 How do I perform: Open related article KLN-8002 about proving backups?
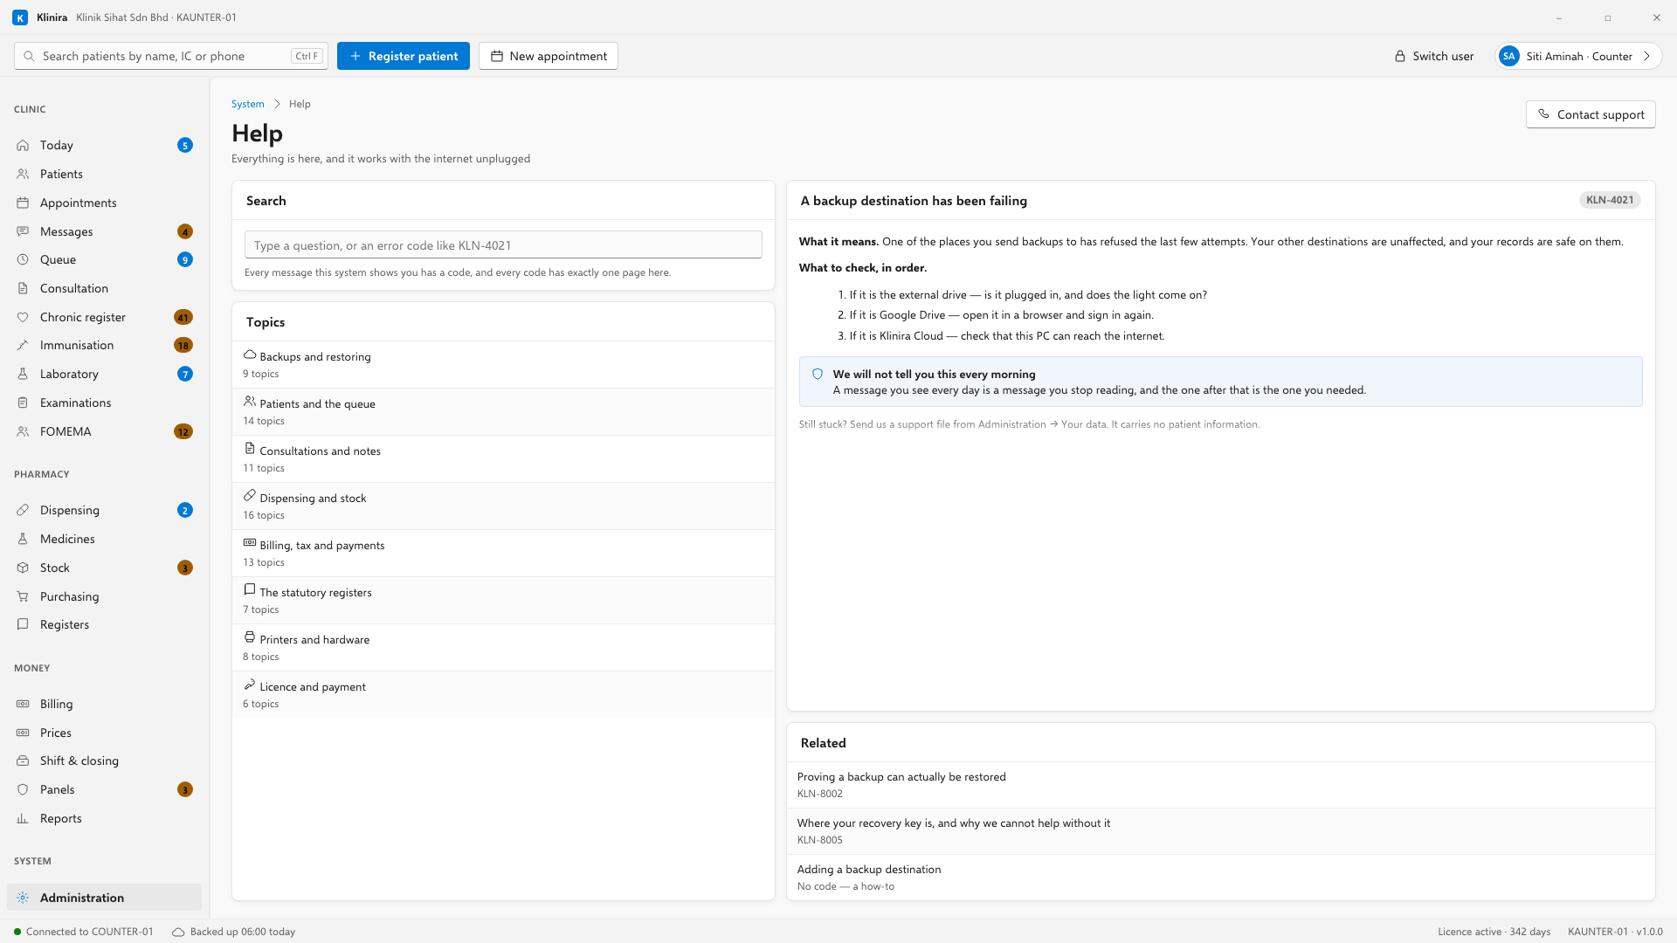[x=1220, y=785]
